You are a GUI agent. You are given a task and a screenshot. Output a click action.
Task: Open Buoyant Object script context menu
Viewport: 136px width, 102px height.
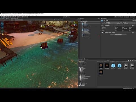click(135, 32)
